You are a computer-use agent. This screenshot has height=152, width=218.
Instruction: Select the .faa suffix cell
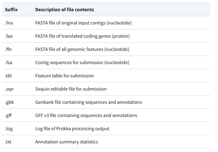(9, 36)
